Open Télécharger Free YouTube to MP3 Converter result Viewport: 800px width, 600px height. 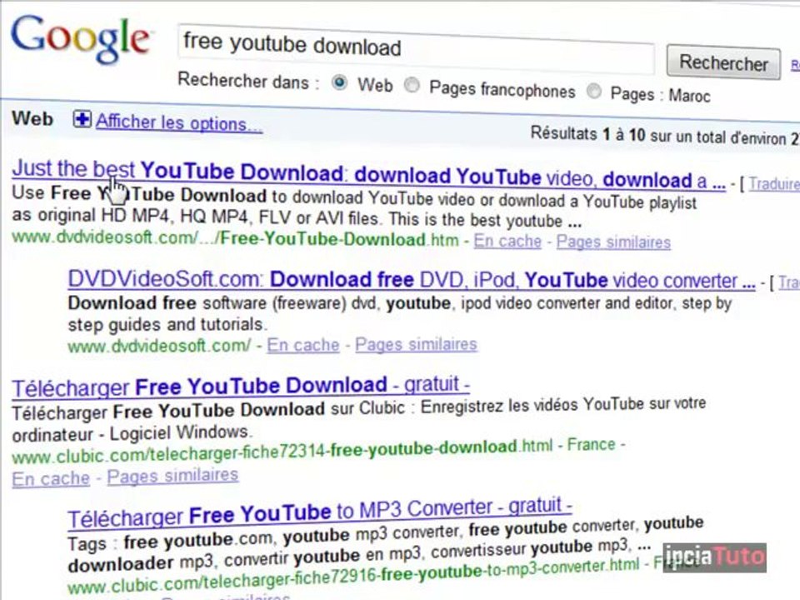point(320,512)
